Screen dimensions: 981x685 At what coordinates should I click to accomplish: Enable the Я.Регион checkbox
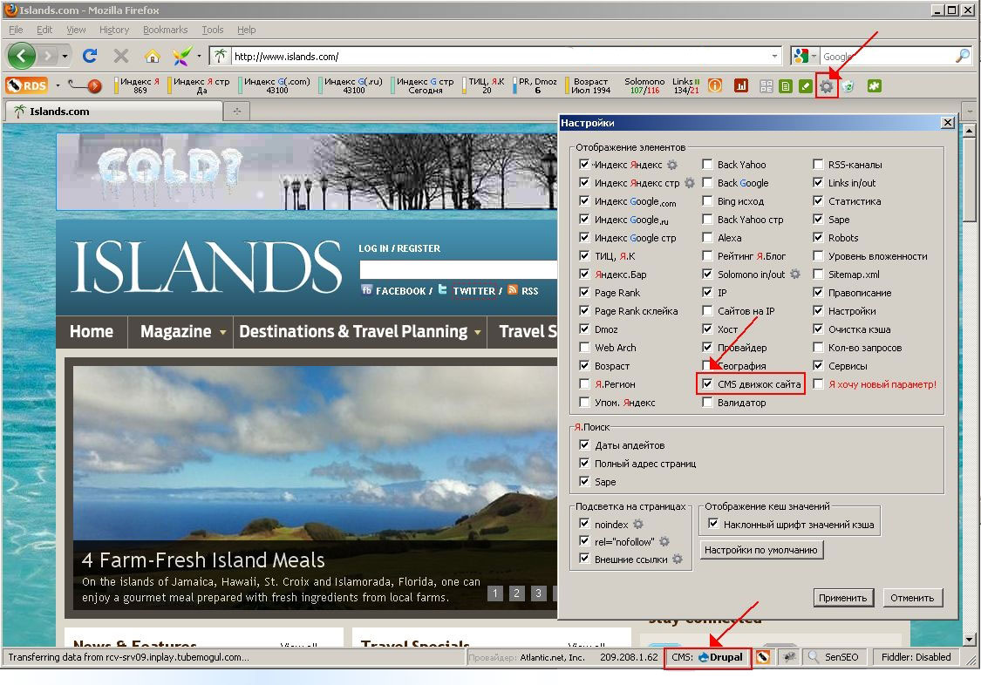click(584, 384)
